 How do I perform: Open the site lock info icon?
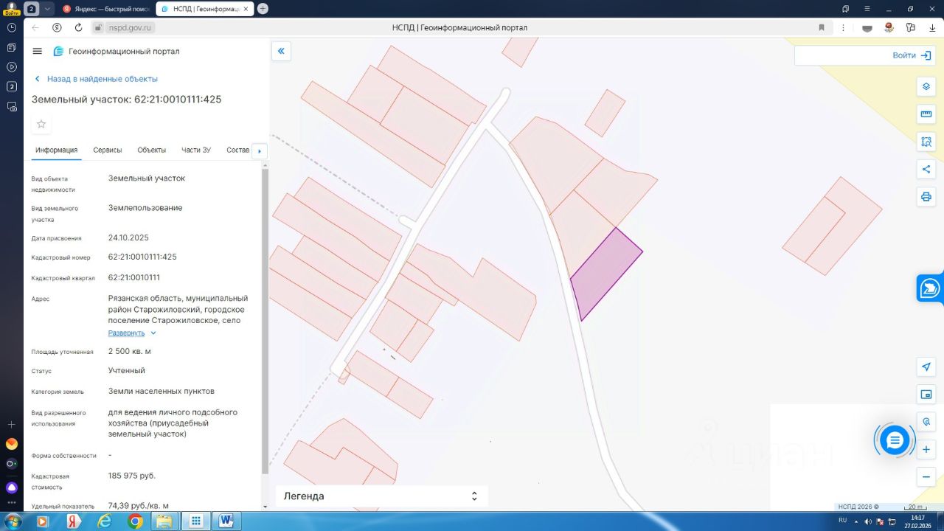(97, 27)
